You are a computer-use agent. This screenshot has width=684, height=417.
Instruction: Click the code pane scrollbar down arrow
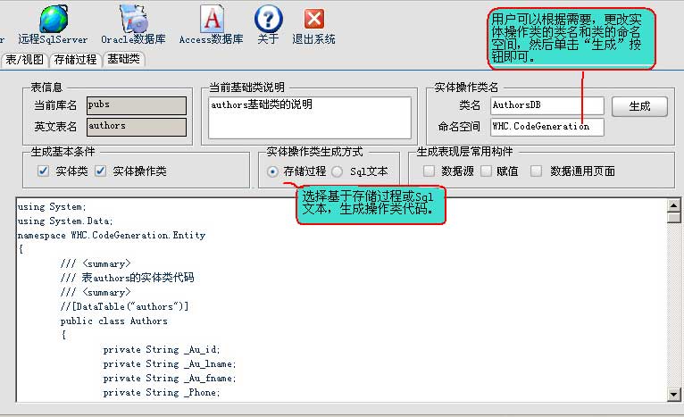(674, 394)
